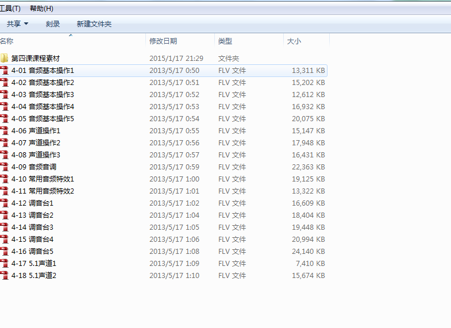Click the date 2015/1/17 21:29
The height and width of the screenshot is (328, 451).
176,59
